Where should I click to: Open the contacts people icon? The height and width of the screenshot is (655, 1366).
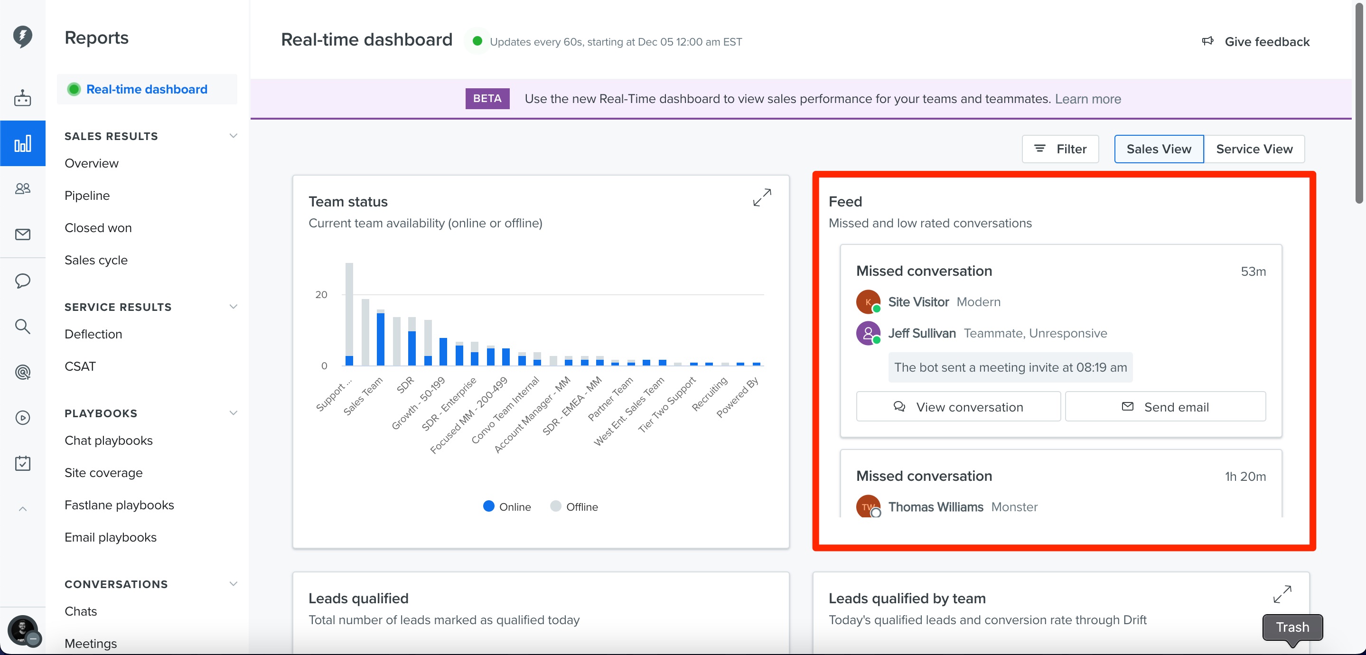(22, 188)
